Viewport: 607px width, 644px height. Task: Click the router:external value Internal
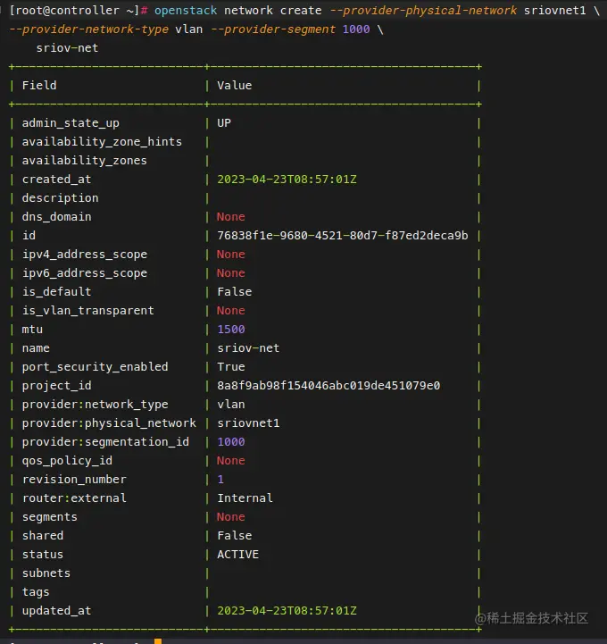pos(245,498)
